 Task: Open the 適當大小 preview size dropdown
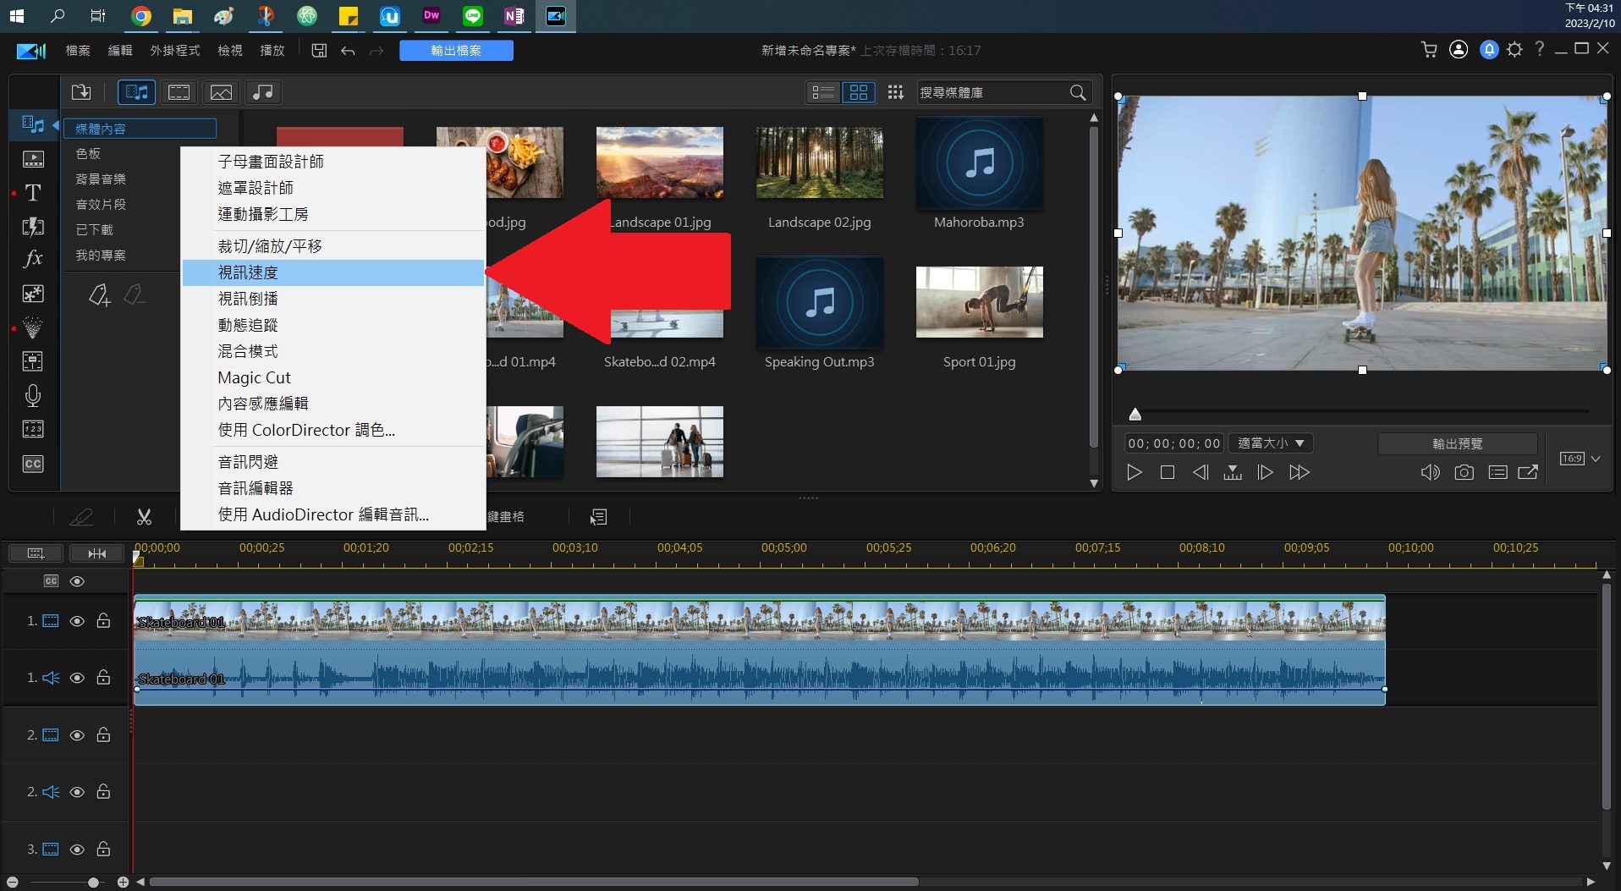pos(1271,443)
